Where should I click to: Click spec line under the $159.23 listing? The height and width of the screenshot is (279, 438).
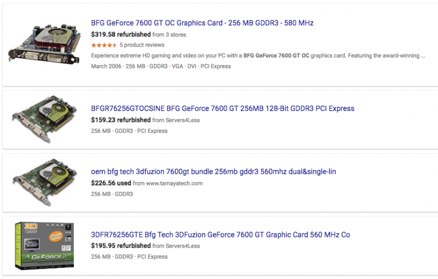(x=129, y=131)
